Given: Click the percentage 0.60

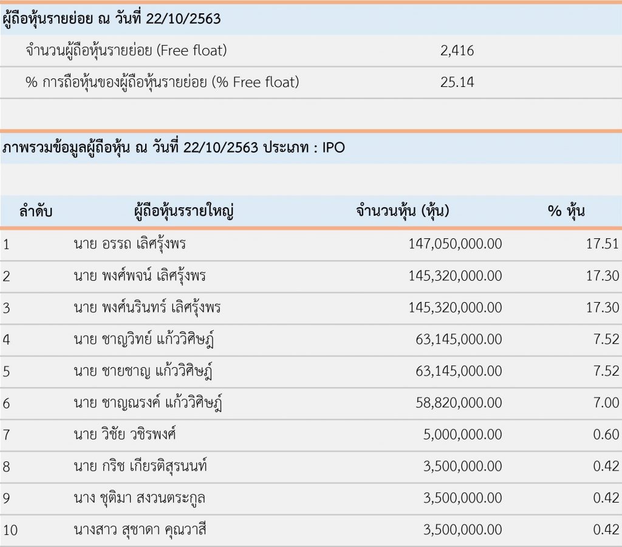Looking at the screenshot, I should click(x=606, y=435).
